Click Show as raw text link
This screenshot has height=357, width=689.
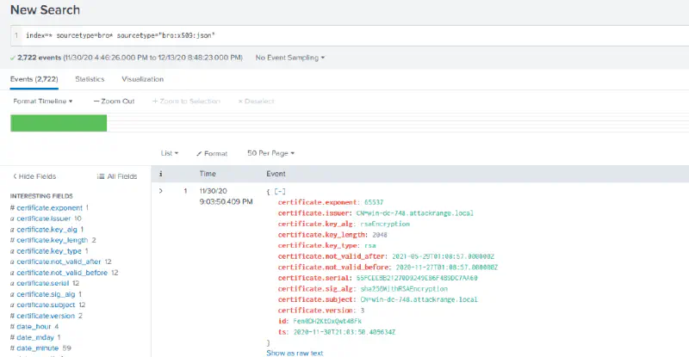click(295, 352)
